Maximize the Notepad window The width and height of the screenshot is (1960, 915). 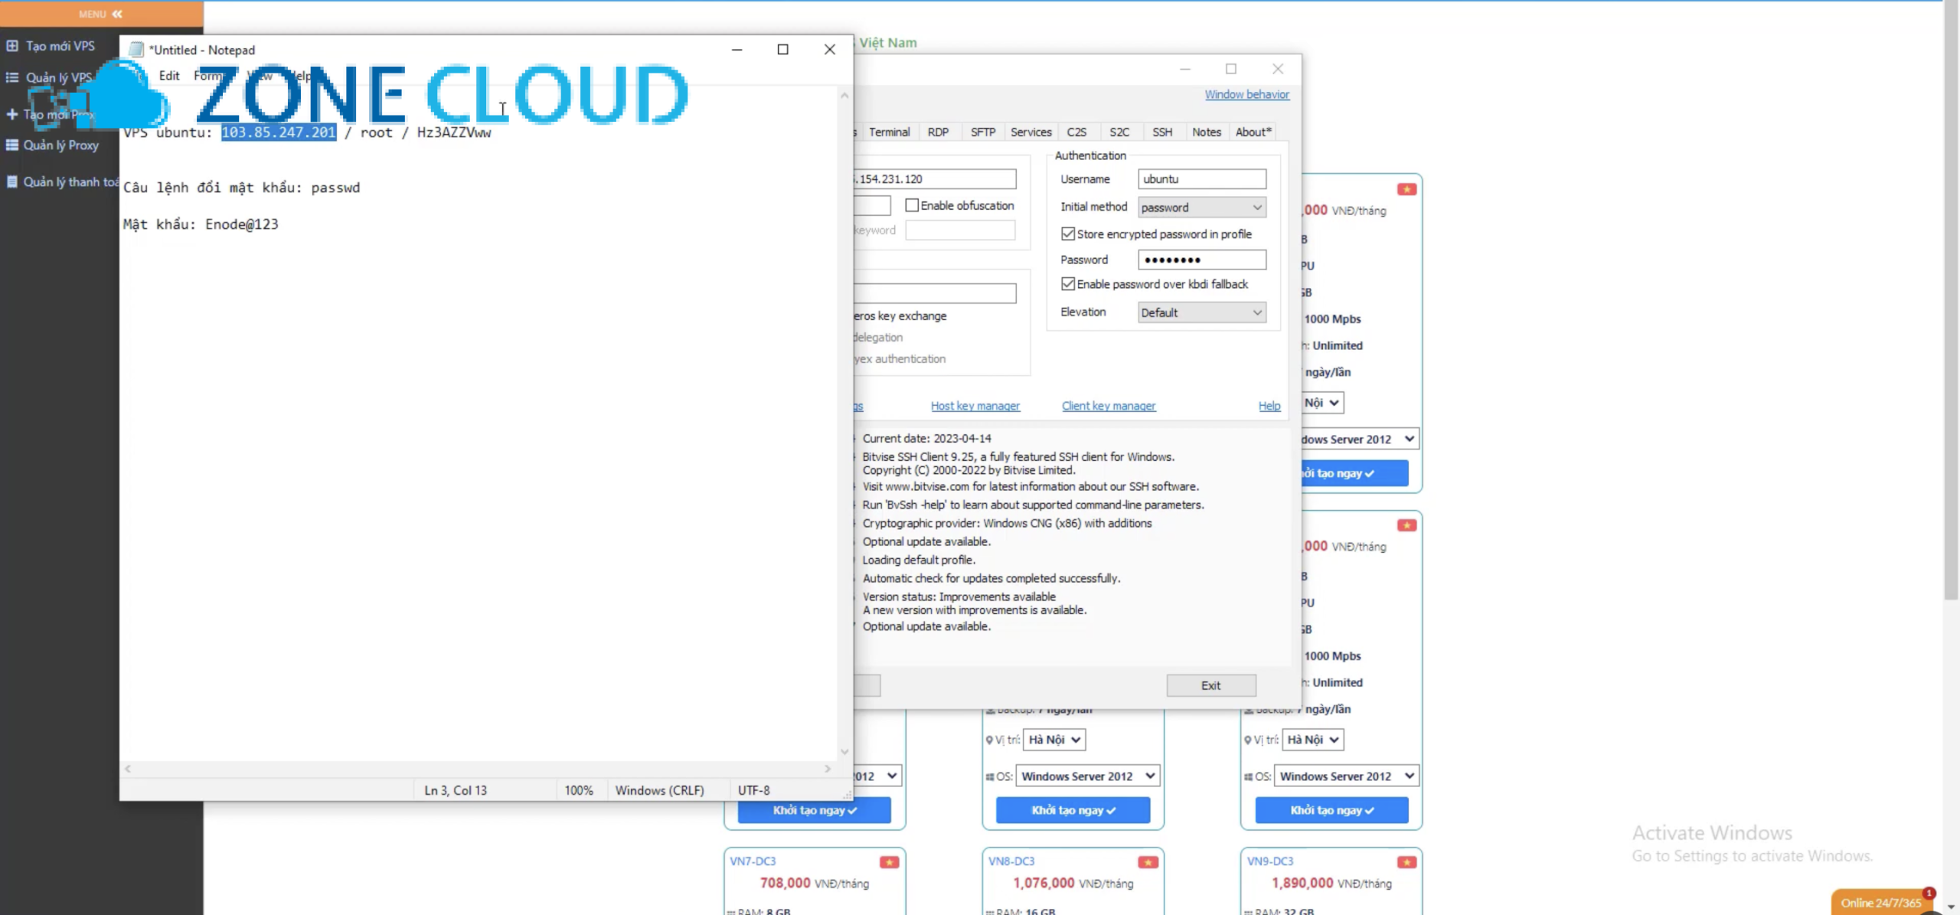coord(782,50)
